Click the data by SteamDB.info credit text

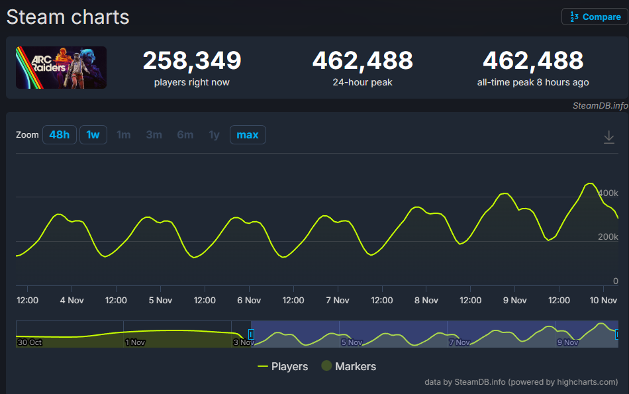coord(521,382)
